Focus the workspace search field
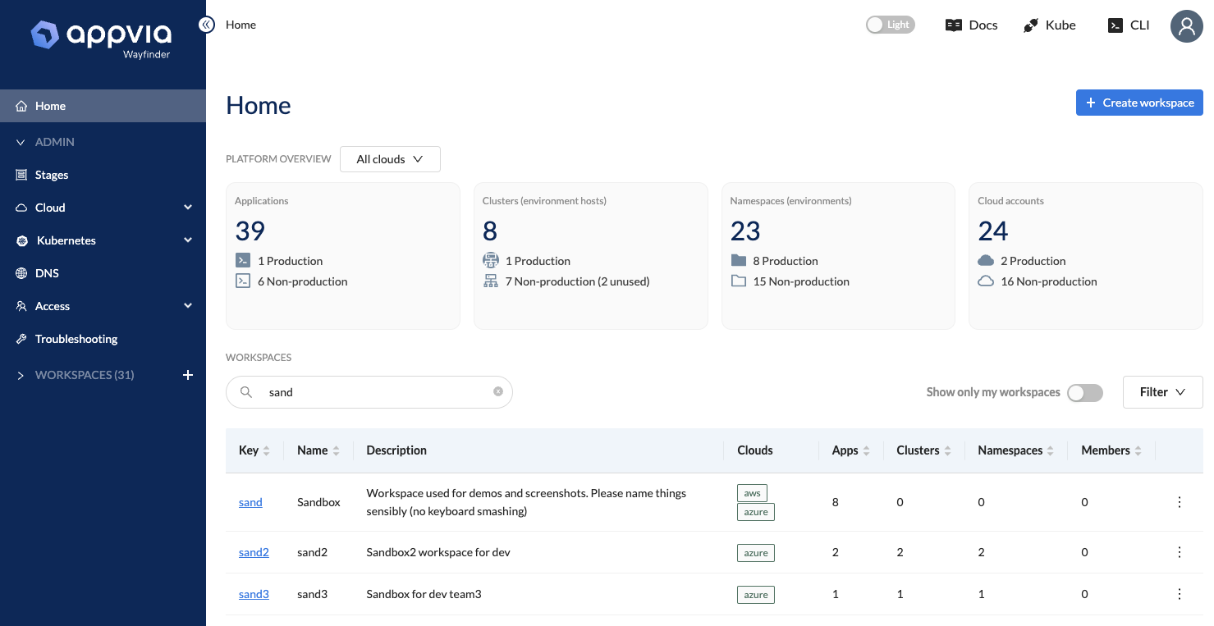Image resolution: width=1214 pixels, height=626 pixels. coord(369,392)
